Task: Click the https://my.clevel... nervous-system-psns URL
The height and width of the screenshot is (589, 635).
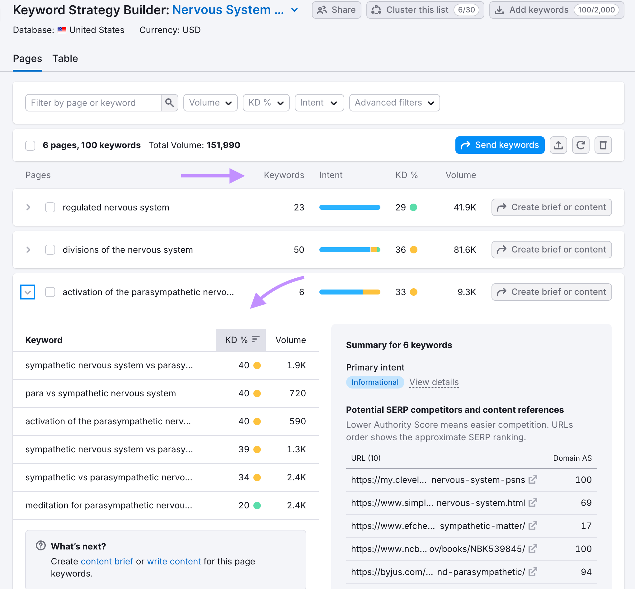Action: tap(438, 480)
